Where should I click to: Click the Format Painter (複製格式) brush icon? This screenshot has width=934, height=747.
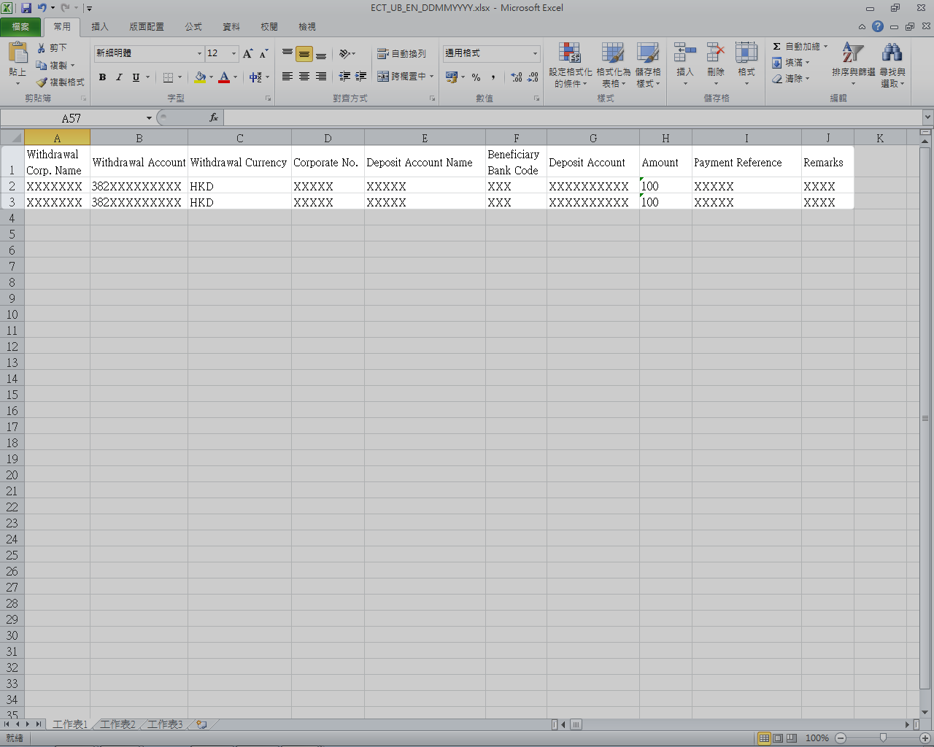tap(42, 82)
